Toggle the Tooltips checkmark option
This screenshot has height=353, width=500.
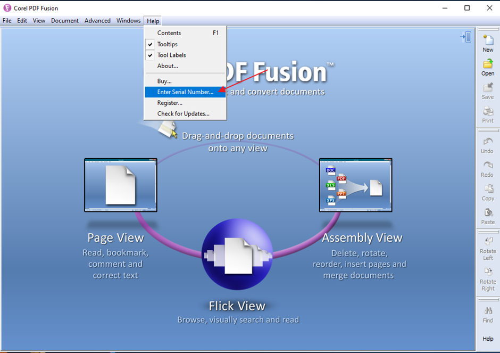(167, 44)
